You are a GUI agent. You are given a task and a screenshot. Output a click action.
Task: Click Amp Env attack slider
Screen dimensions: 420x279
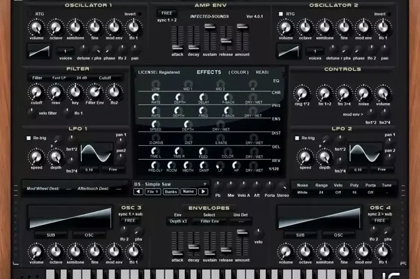(x=178, y=47)
